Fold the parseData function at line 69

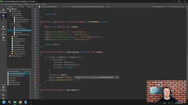click(38, 90)
